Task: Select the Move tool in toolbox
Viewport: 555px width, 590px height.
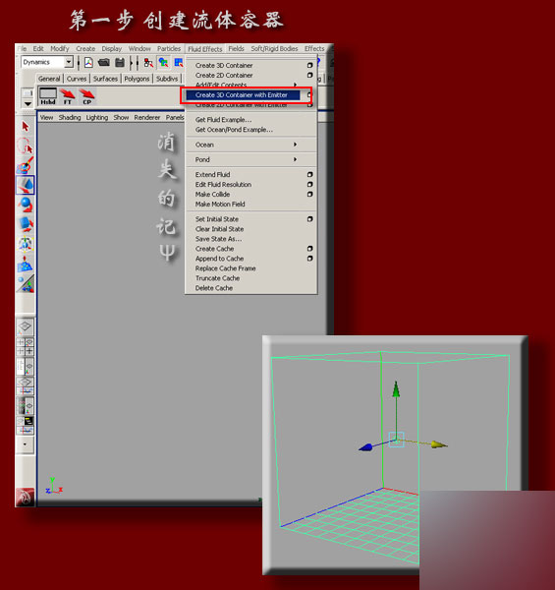Action: point(26,185)
